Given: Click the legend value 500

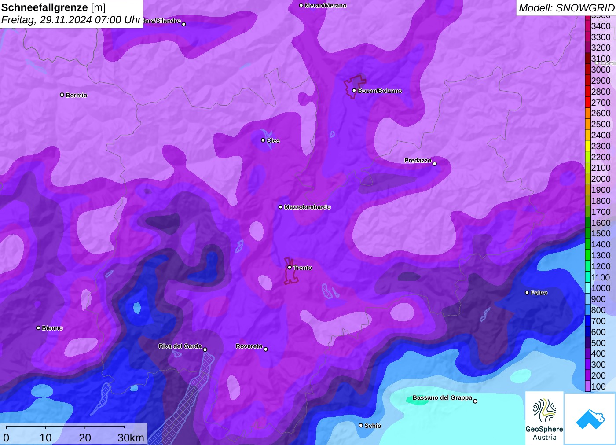Looking at the screenshot, I should click(x=598, y=343).
